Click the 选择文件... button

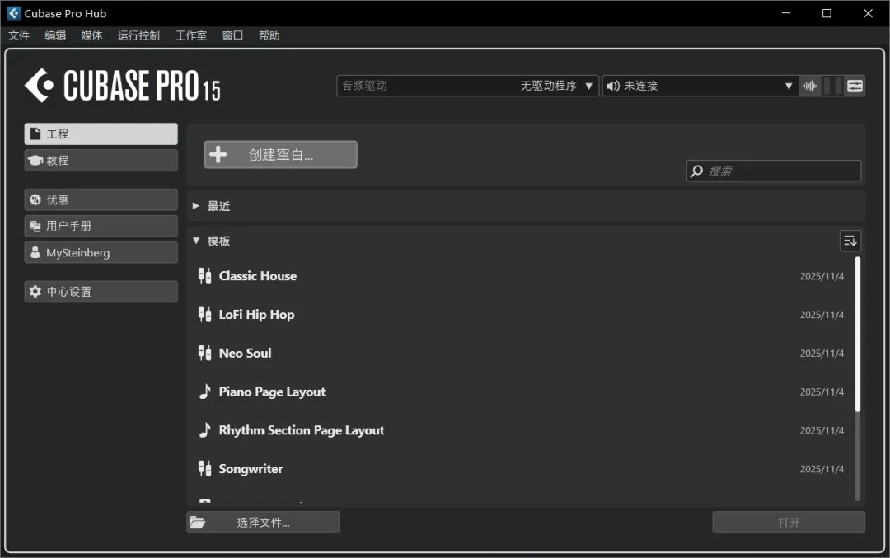264,523
